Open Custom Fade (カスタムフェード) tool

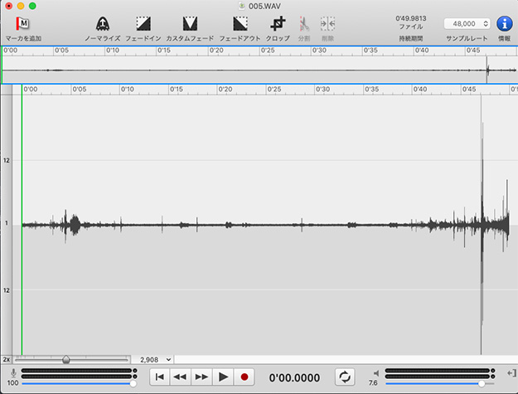190,24
